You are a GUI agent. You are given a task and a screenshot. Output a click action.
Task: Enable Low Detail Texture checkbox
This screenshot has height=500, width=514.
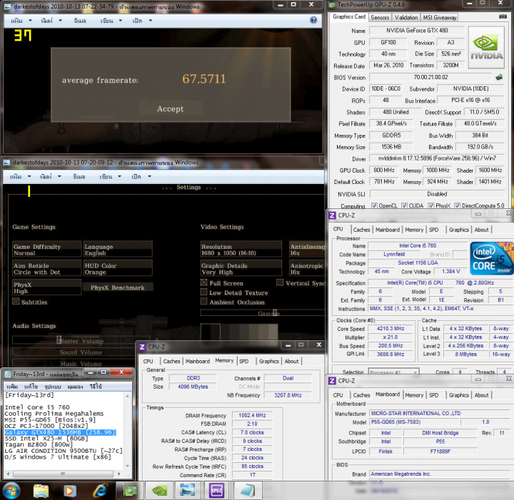click(204, 292)
